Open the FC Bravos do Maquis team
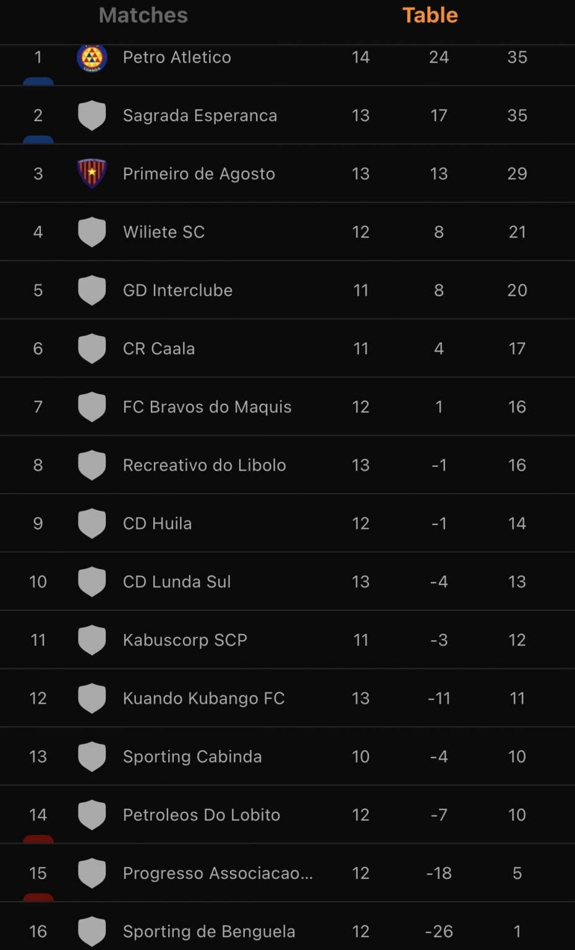 pos(207,407)
